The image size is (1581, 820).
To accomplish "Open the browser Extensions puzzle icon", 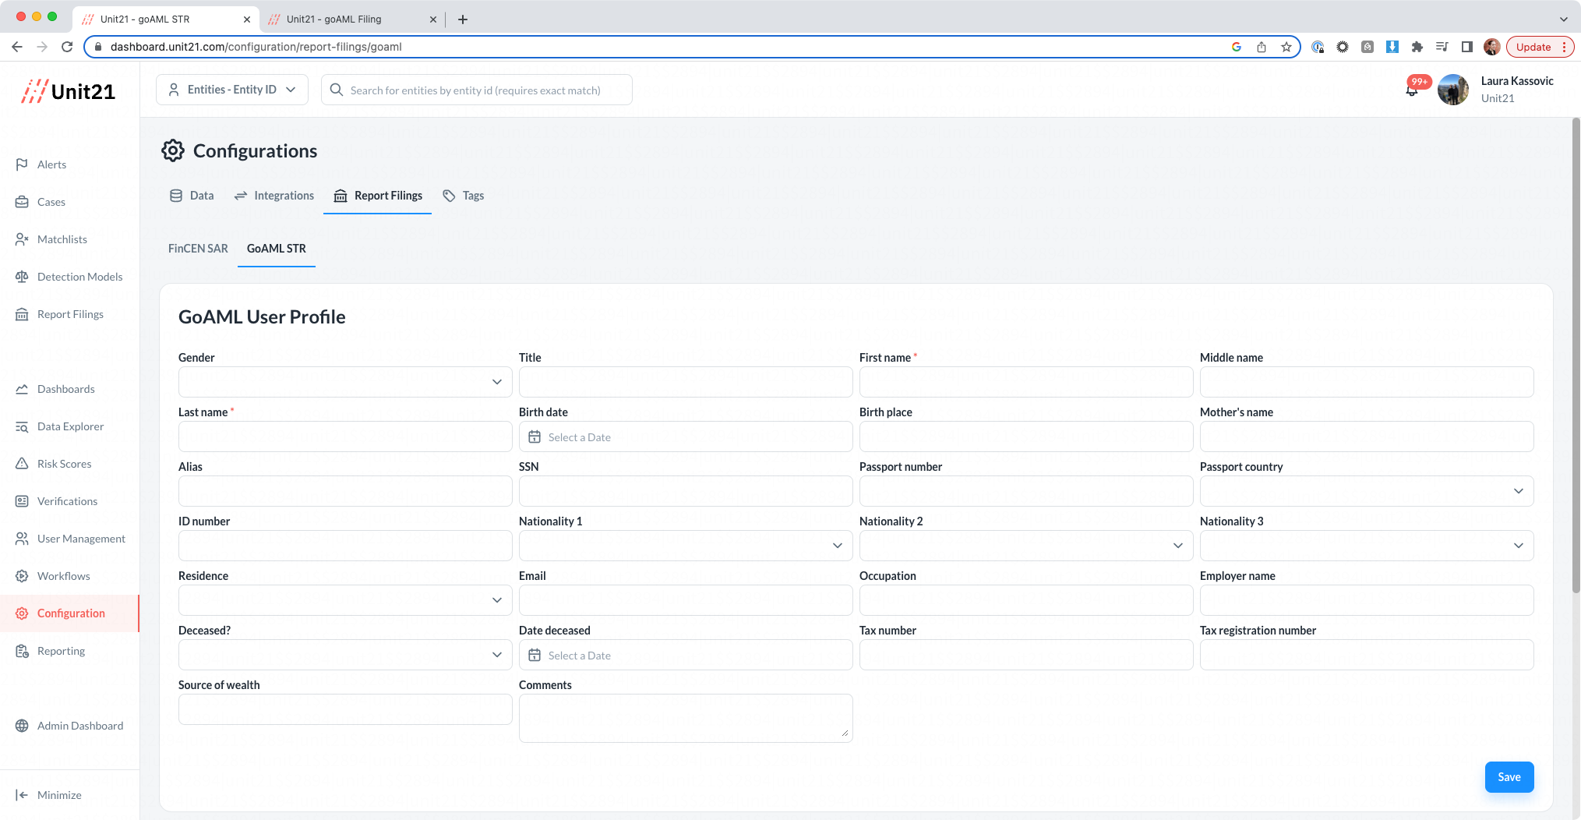I will pyautogui.click(x=1417, y=47).
